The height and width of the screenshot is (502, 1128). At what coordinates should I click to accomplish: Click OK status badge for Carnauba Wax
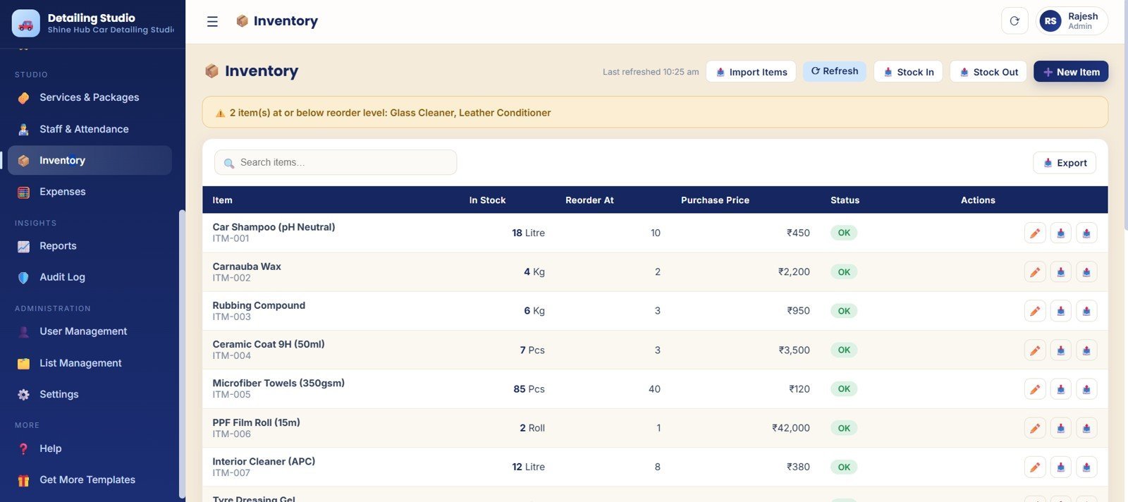844,272
